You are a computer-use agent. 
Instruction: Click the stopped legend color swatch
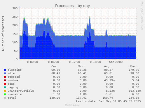click(5, 77)
